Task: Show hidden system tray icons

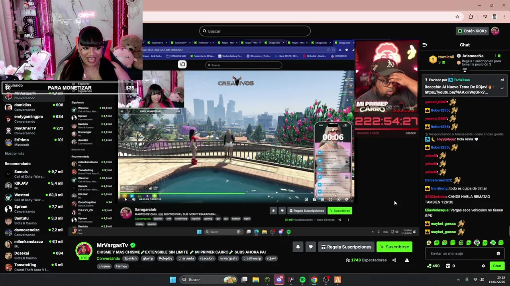Action: click(458, 280)
